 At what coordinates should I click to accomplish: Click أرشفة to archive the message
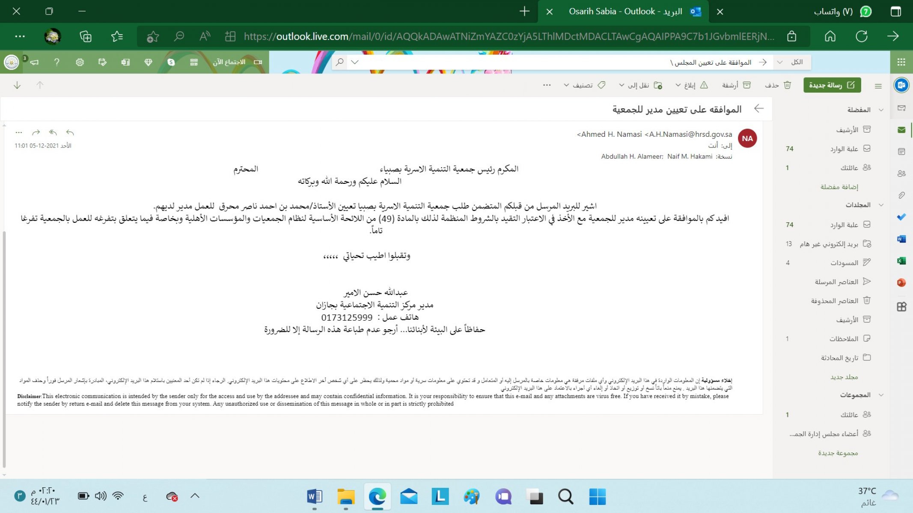(736, 85)
